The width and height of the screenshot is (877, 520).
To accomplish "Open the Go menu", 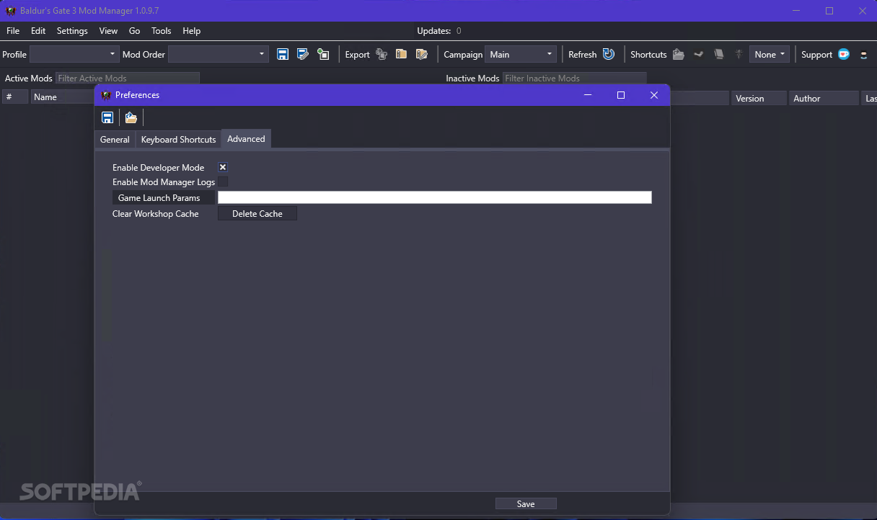I will coord(134,31).
